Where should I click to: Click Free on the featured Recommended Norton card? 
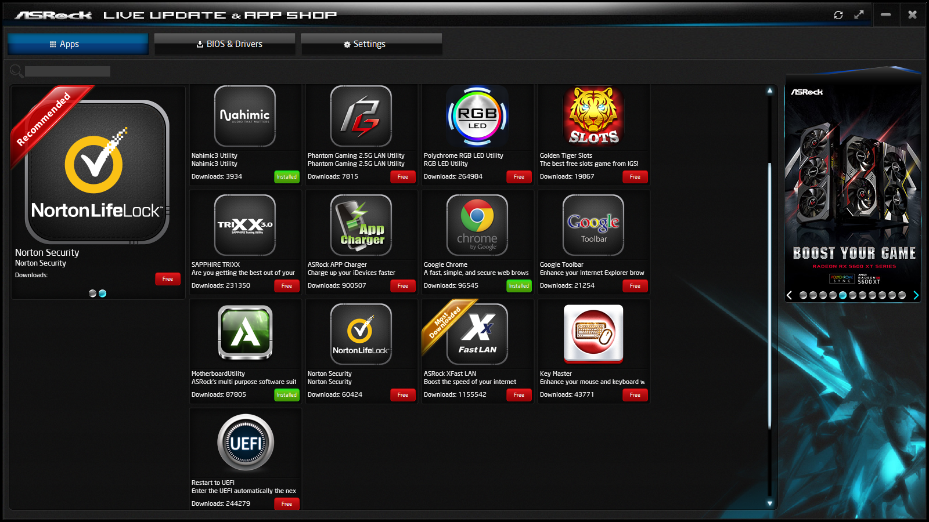tap(168, 279)
